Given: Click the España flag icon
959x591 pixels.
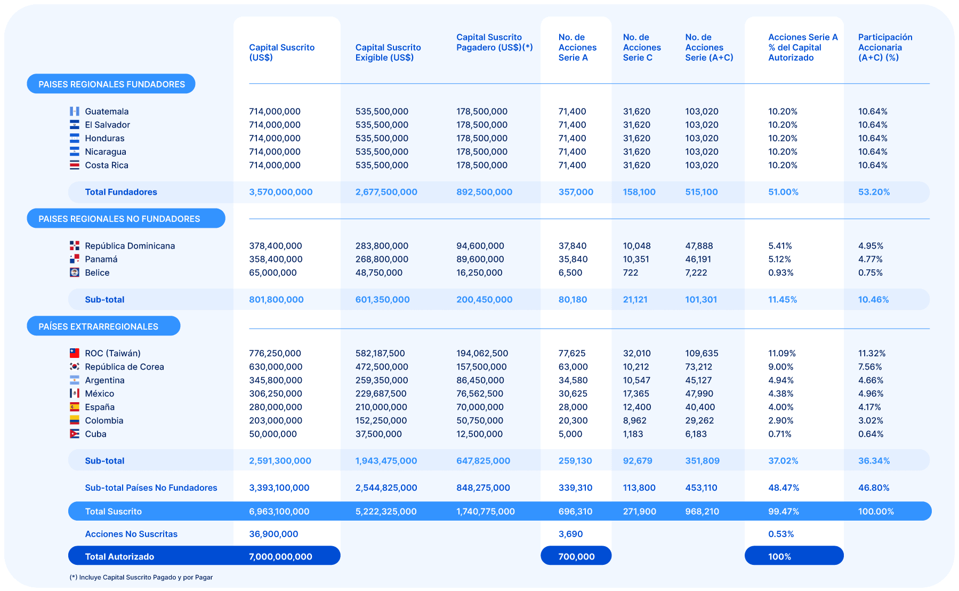Looking at the screenshot, I should pos(74,407).
